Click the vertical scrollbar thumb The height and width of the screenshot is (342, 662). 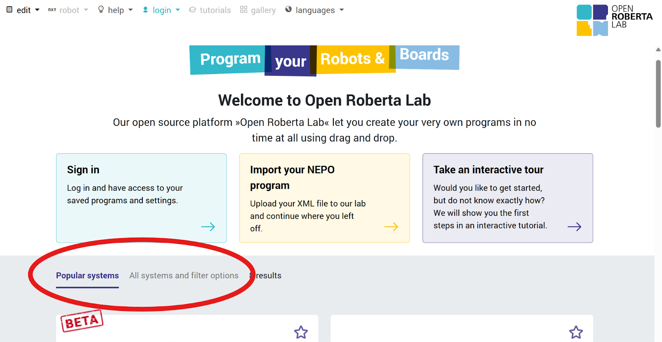(658, 94)
